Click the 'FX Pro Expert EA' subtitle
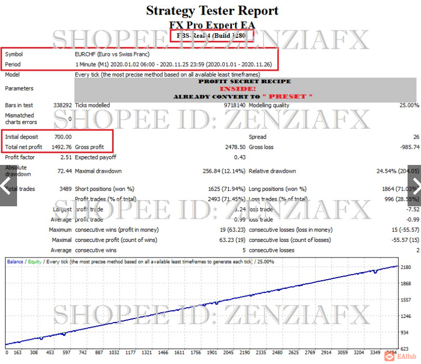 (x=212, y=25)
